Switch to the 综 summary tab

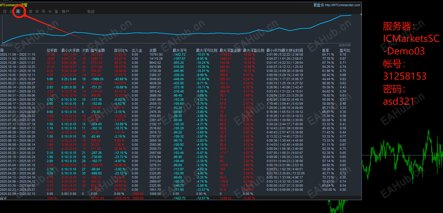pyautogui.click(x=5, y=12)
